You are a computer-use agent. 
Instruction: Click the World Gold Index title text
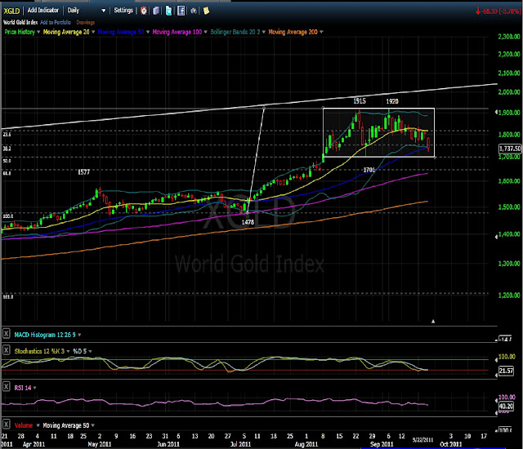tap(20, 22)
